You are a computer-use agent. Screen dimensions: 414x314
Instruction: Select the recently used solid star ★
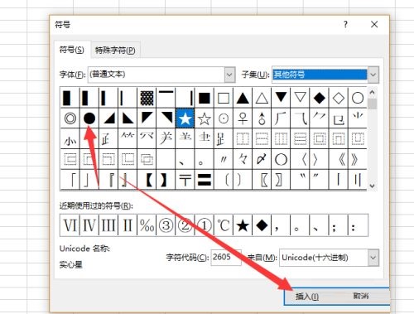243,225
